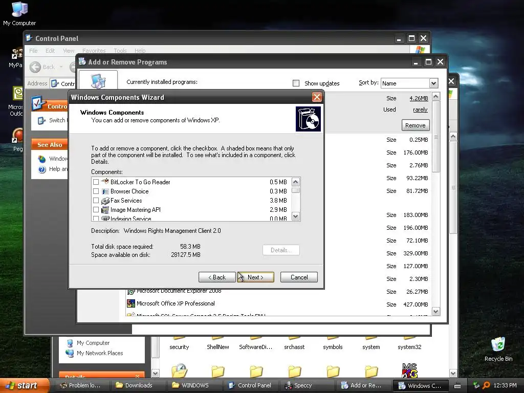Open Help menu in Control Panel

pyautogui.click(x=140, y=51)
